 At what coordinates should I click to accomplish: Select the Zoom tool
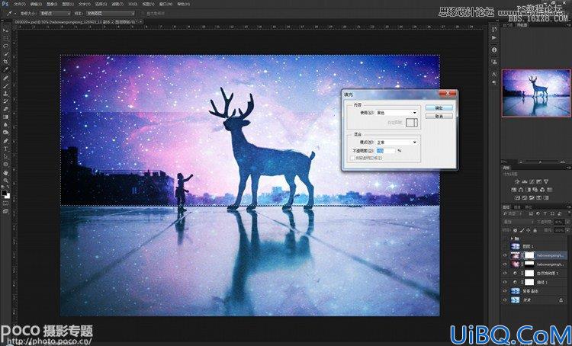[x=7, y=181]
